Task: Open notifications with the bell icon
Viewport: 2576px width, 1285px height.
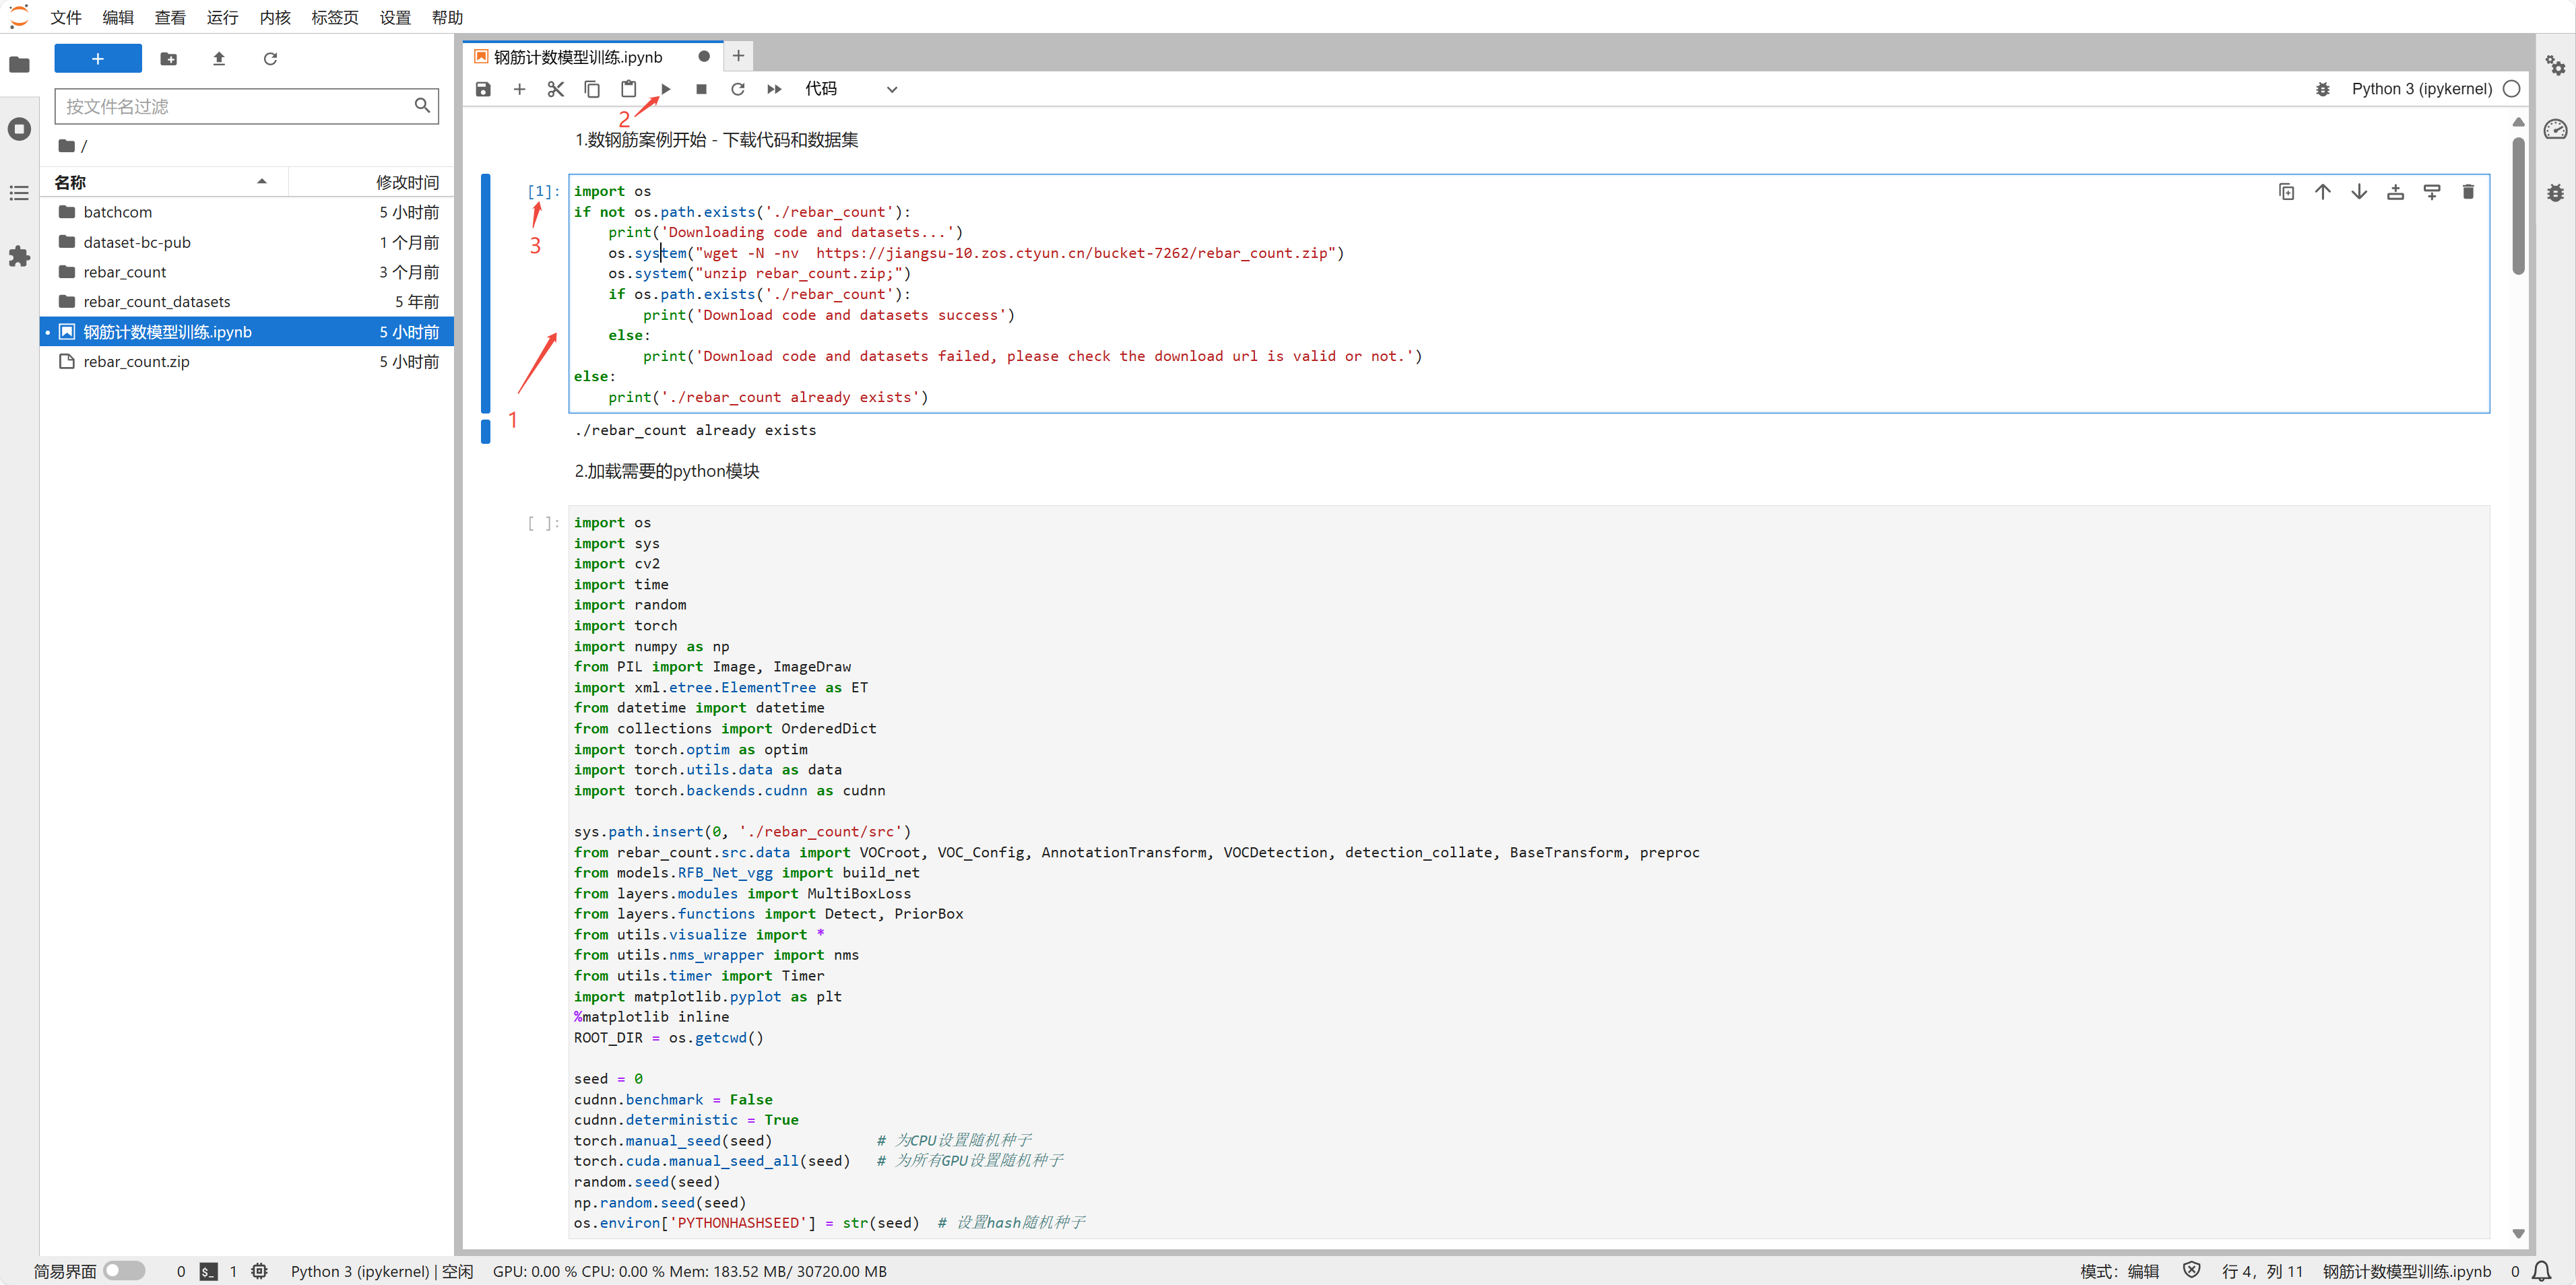Action: coord(2541,1271)
